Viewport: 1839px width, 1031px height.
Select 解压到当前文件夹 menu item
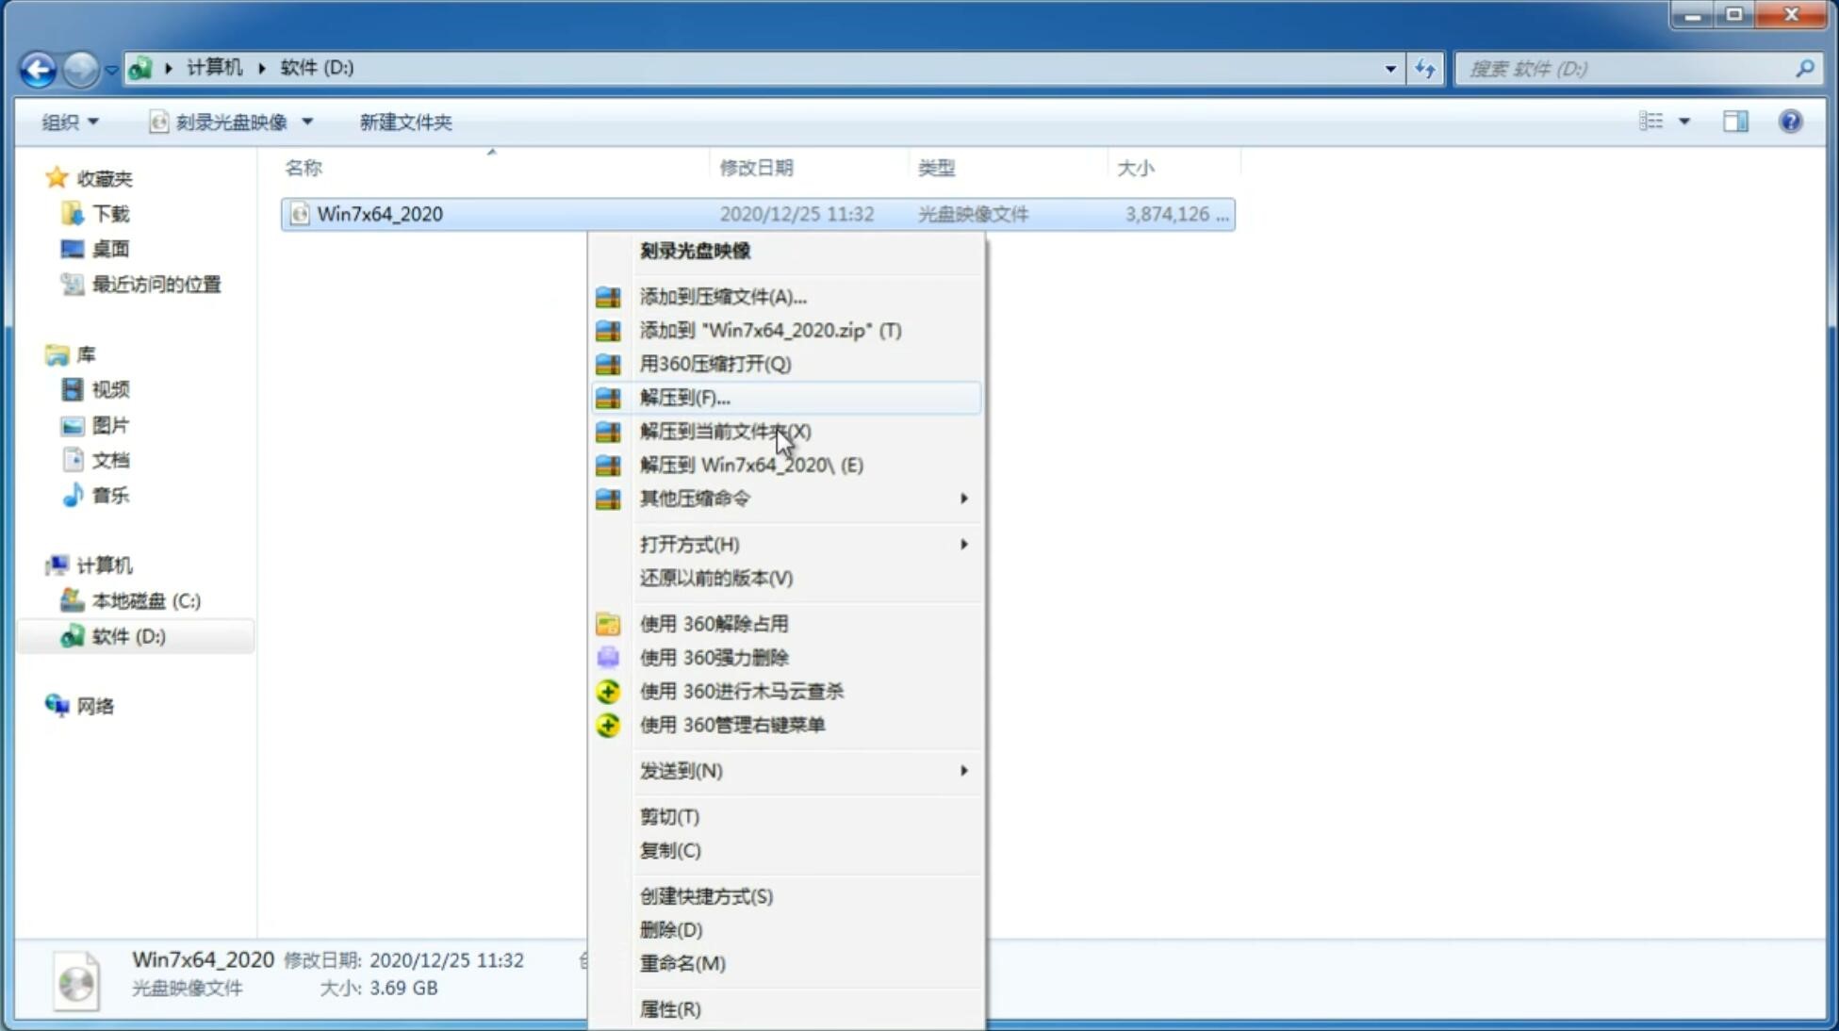point(725,431)
